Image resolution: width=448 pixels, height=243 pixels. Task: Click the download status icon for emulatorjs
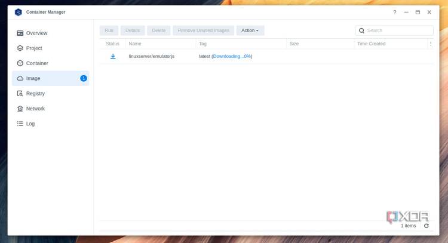coord(113,56)
